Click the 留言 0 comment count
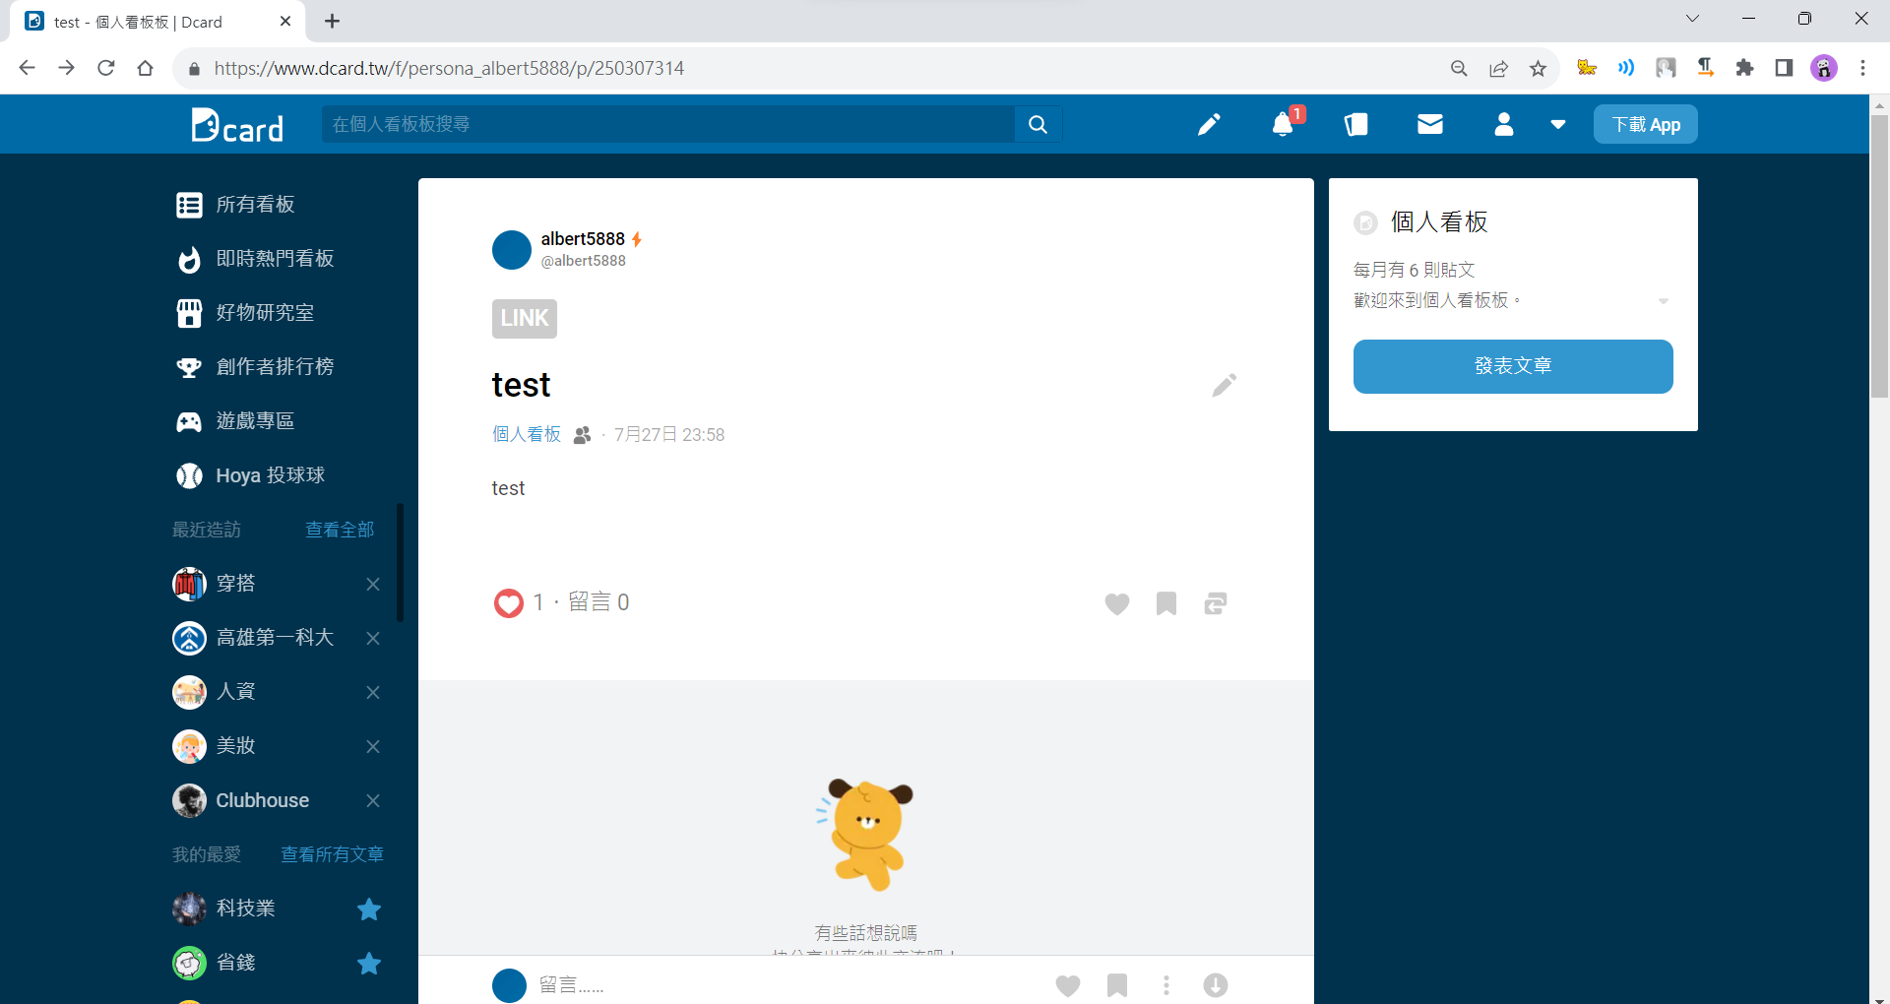1890x1004 pixels. click(598, 602)
